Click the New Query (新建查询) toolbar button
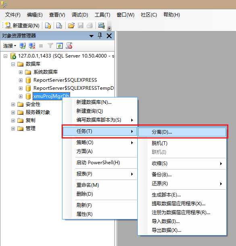Image resolution: width=236 pixels, height=246 pixels. 22,26
